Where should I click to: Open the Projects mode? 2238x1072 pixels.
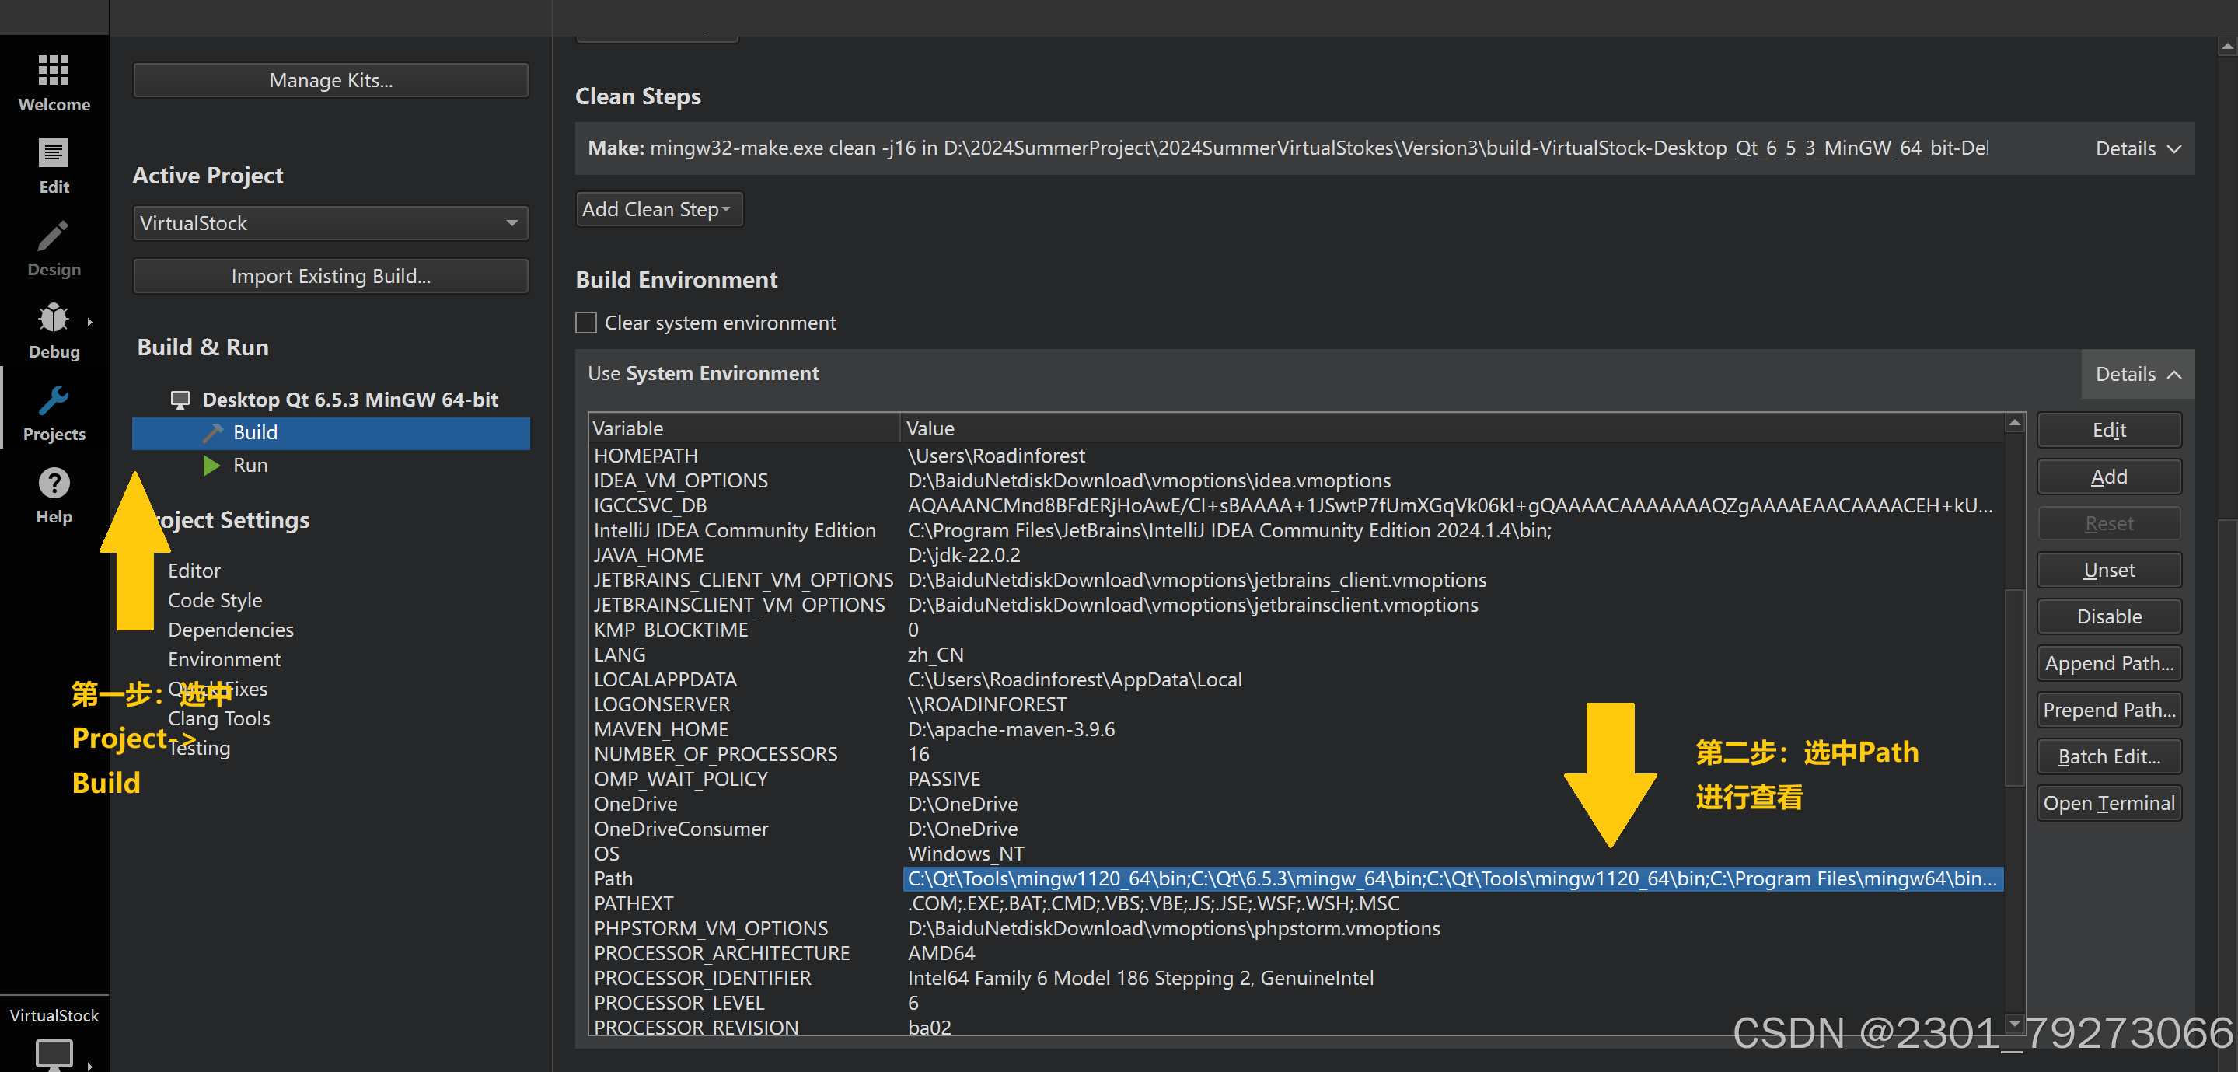pyautogui.click(x=54, y=410)
